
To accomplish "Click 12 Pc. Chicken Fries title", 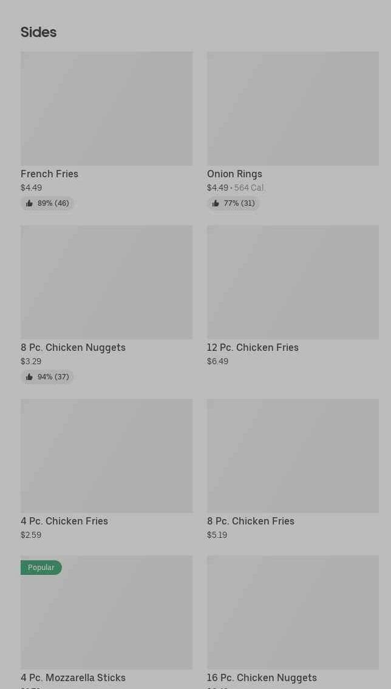I will [253, 347].
